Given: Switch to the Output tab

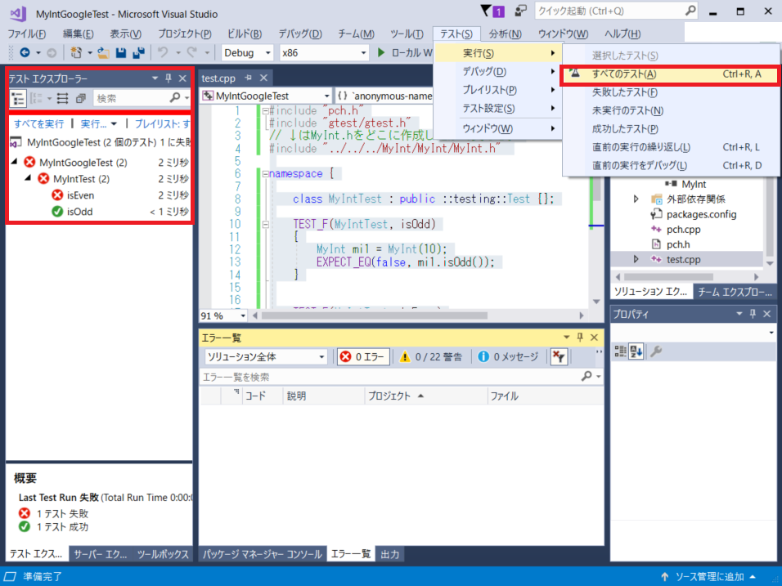Looking at the screenshot, I should click(389, 554).
